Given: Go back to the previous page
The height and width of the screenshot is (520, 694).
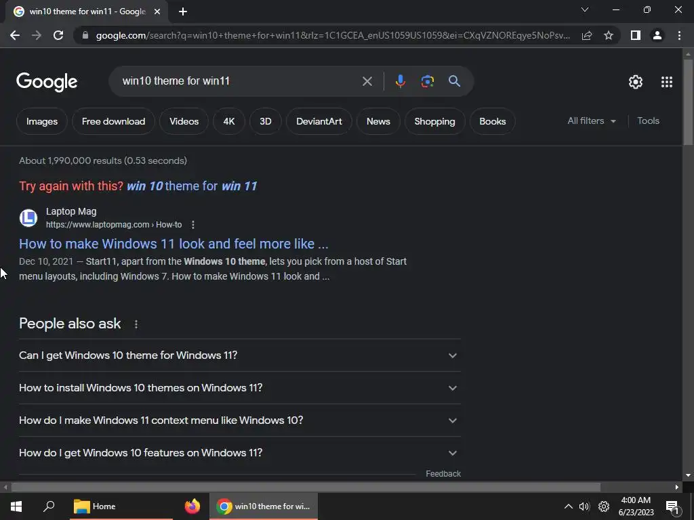Looking at the screenshot, I should click(15, 35).
